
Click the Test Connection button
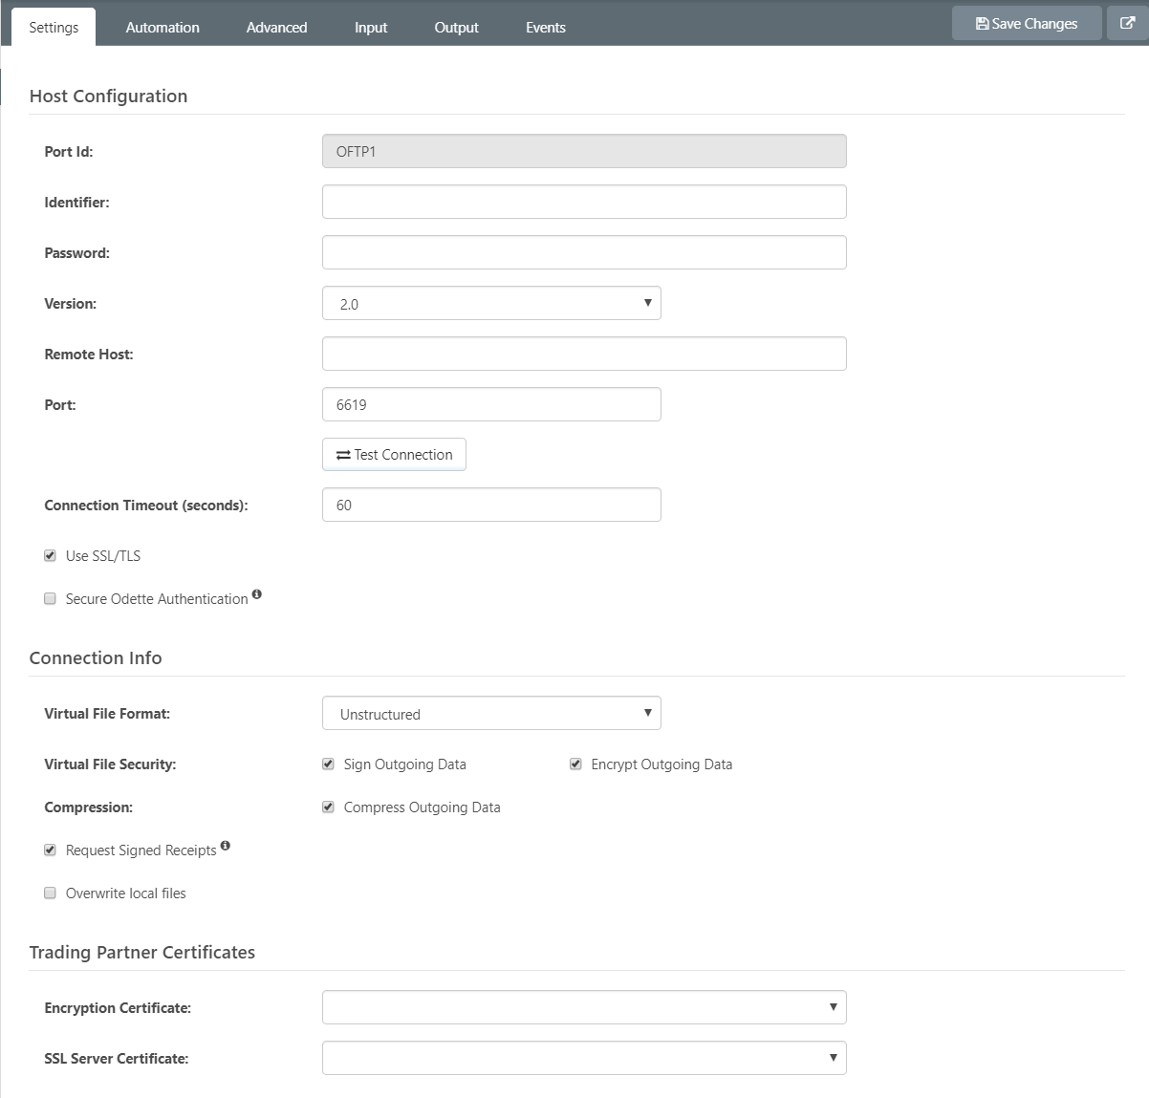point(394,455)
